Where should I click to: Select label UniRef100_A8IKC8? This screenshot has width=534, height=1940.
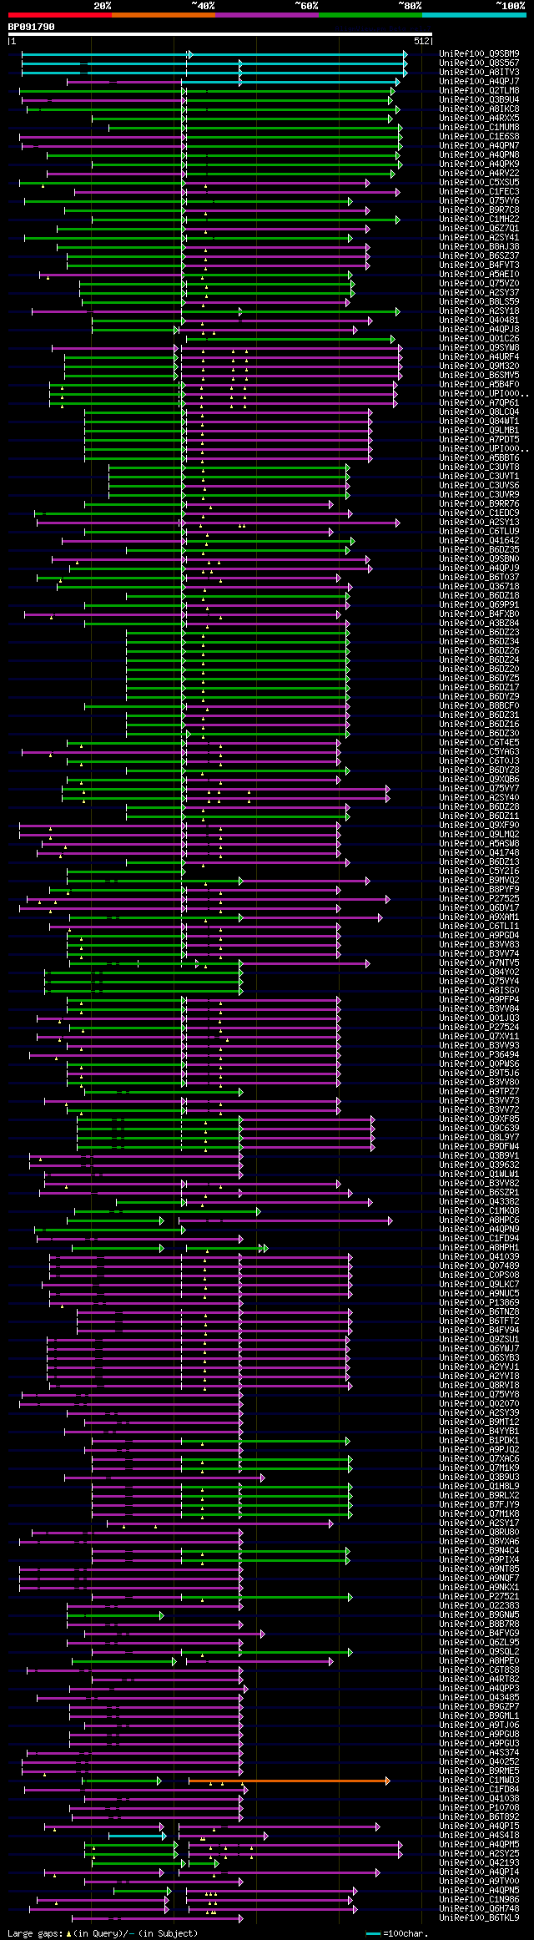479,109
